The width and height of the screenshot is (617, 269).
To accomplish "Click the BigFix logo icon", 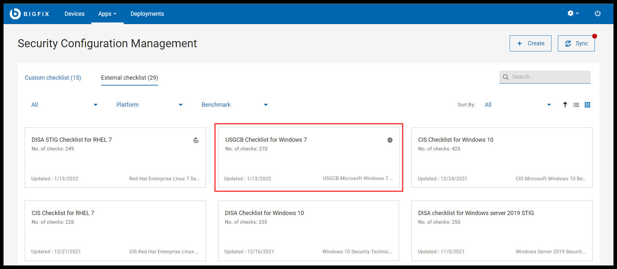I will (x=15, y=14).
